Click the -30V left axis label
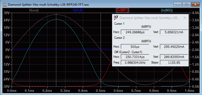The height and width of the screenshot is (95, 202). (7, 86)
